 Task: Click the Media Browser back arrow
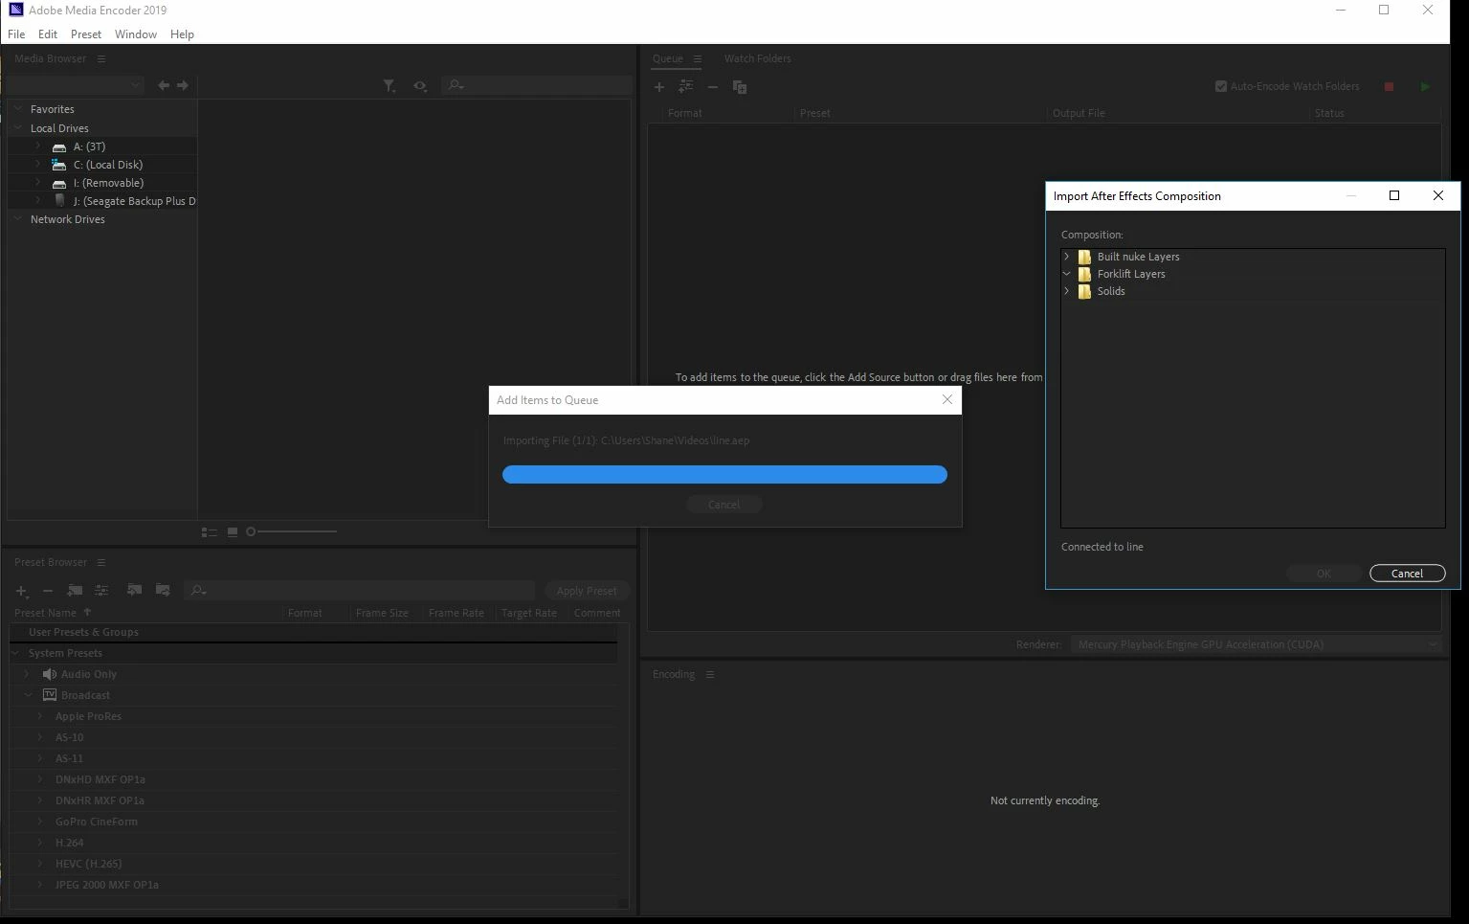(x=164, y=85)
